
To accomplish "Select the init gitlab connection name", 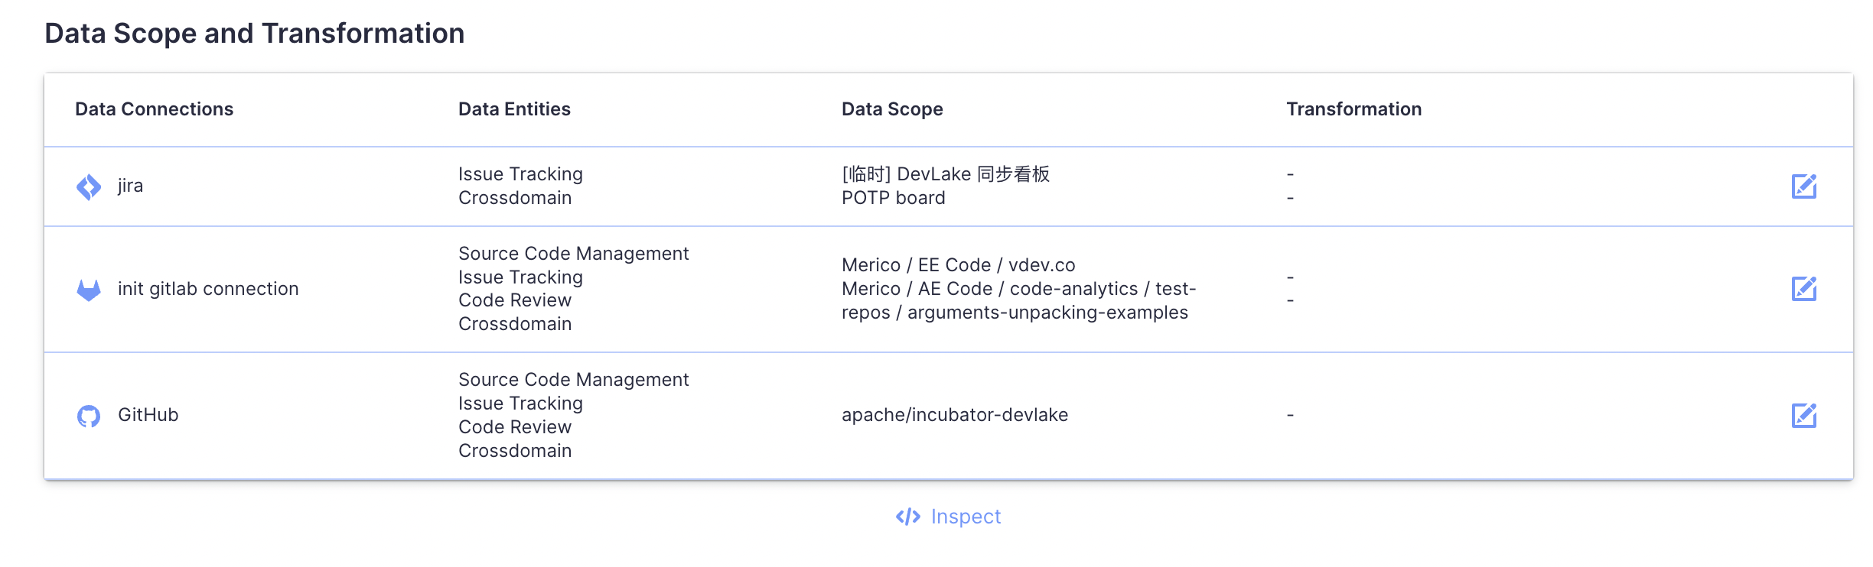I will (x=208, y=289).
